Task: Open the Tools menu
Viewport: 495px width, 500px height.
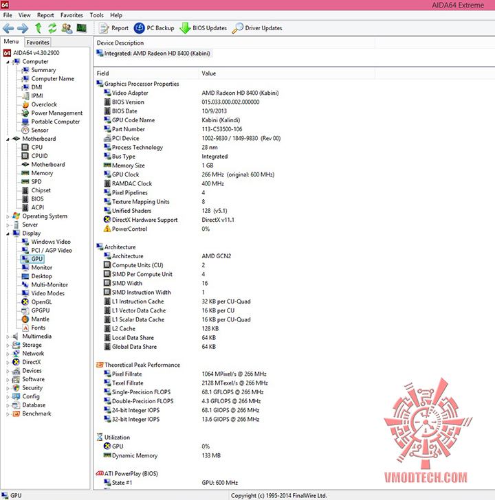Action: coord(96,15)
